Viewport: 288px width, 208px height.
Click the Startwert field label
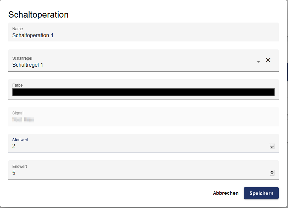tap(20, 140)
